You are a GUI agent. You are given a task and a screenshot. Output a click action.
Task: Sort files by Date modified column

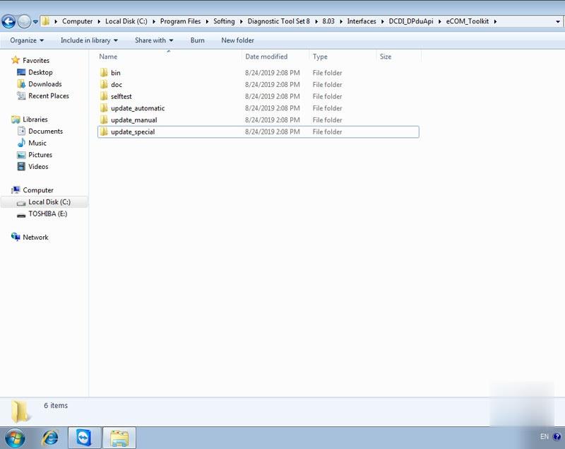point(266,57)
